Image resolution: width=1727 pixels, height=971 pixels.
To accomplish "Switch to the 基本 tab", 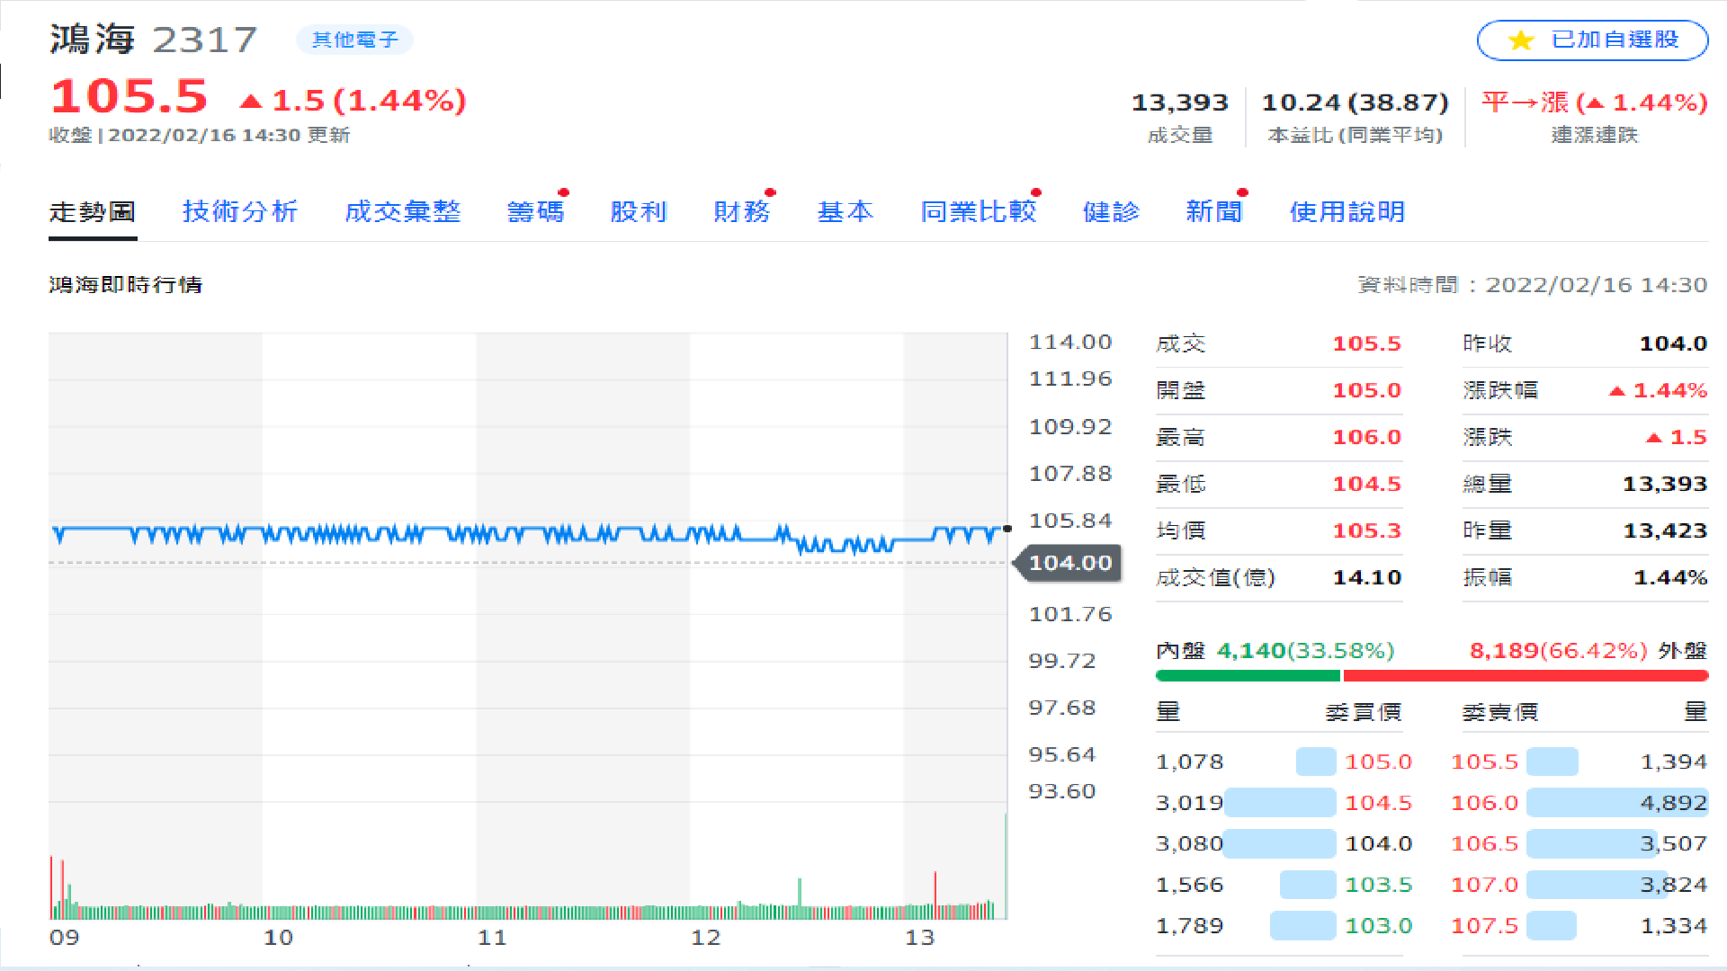I will coord(846,212).
